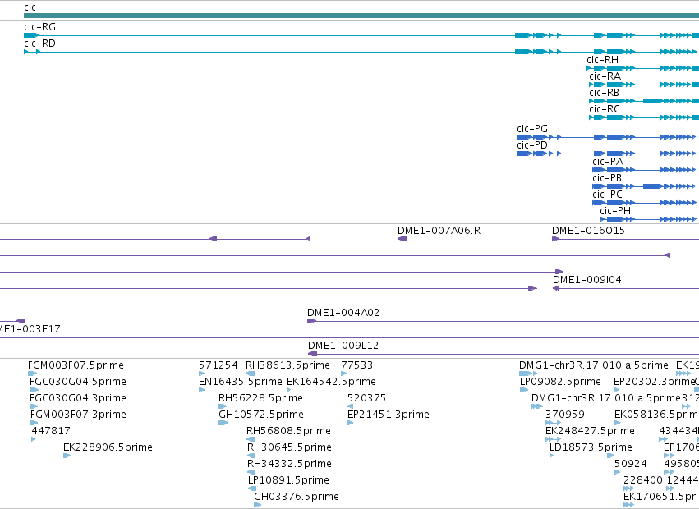Viewport: 699px width, 509px height.
Task: Select clone DME1-009L12 label
Action: 343,346
